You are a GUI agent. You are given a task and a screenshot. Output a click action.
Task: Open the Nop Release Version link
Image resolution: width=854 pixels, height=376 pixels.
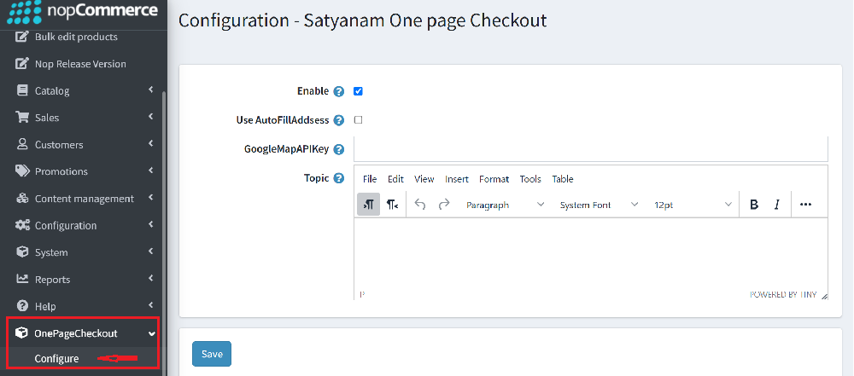pyautogui.click(x=80, y=64)
